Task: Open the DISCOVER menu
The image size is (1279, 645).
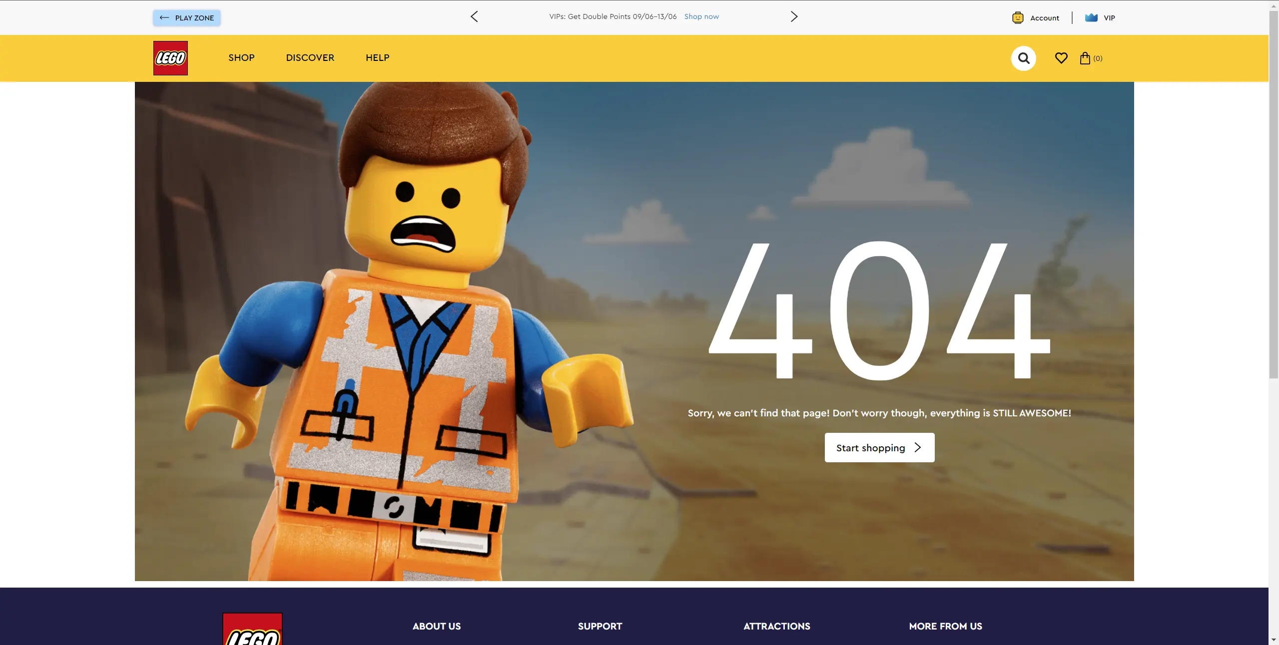Action: pyautogui.click(x=310, y=58)
